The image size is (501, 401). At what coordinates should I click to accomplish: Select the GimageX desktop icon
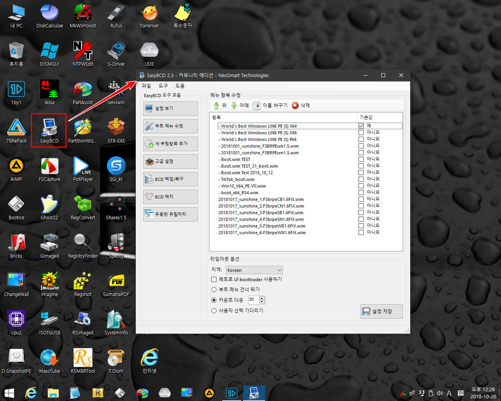tap(50, 246)
